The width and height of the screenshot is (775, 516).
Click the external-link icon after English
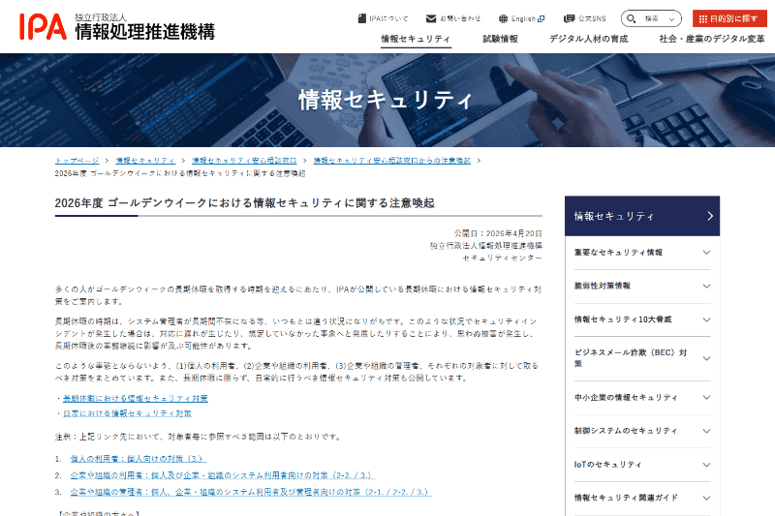[x=542, y=18]
